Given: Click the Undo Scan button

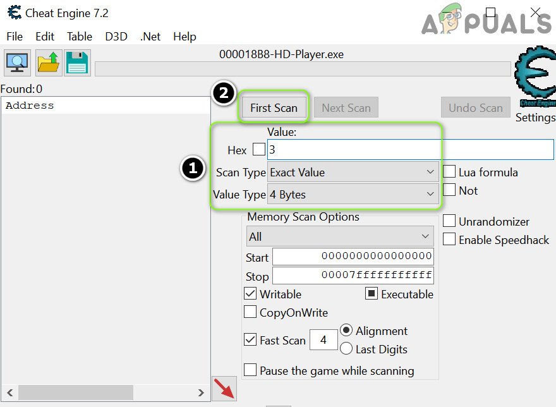Looking at the screenshot, I should coord(476,107).
